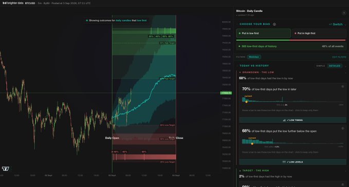The height and width of the screenshot is (187, 349).
Task: Click the TradingView logo on chart
Action: pyautogui.click(x=6, y=169)
